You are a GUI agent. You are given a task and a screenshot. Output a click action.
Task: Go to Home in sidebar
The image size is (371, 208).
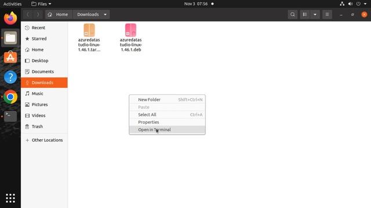click(x=44, y=50)
